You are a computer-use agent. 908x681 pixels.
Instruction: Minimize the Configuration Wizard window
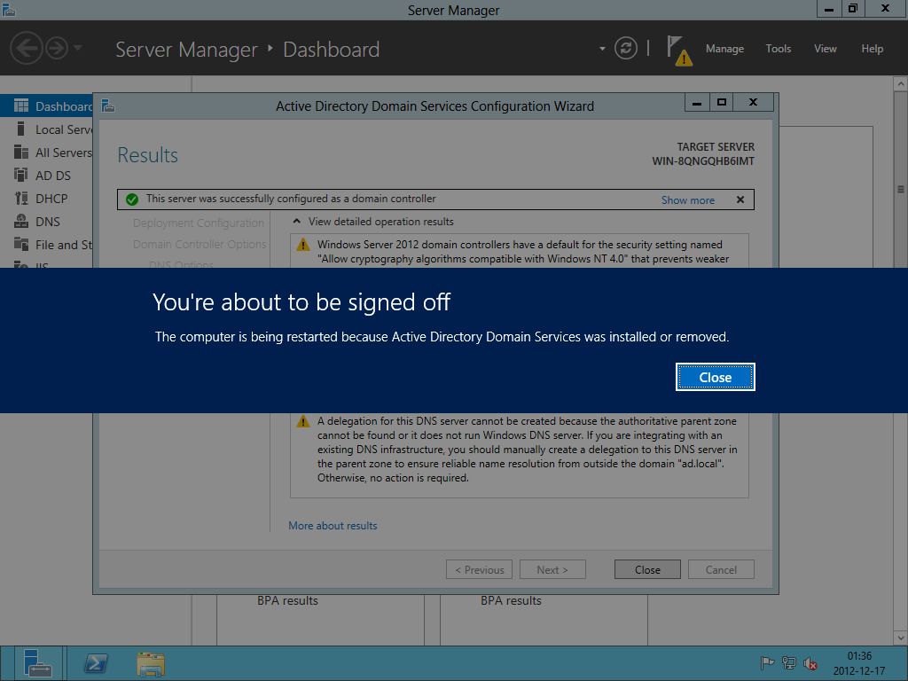[x=697, y=103]
